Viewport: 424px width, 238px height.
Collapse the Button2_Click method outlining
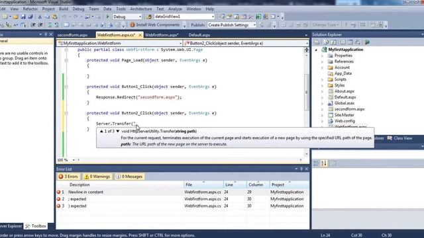pos(66,113)
